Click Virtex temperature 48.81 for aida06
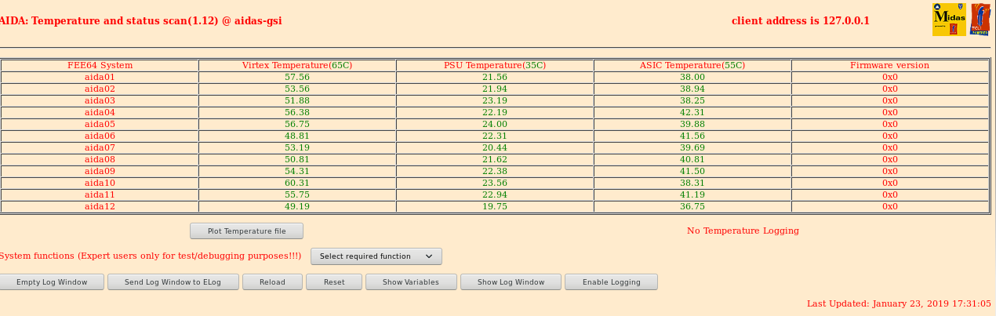 (x=297, y=136)
